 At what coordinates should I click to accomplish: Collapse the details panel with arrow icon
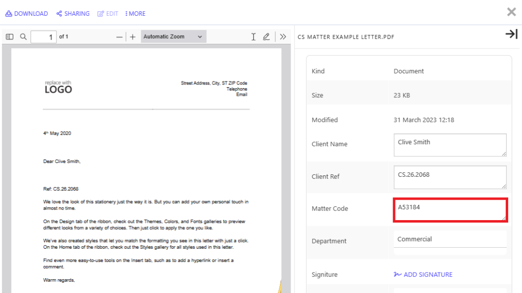coord(511,34)
